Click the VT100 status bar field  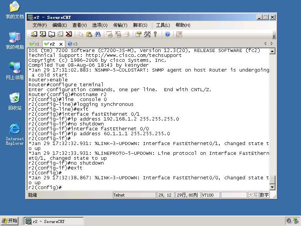coord(211,195)
